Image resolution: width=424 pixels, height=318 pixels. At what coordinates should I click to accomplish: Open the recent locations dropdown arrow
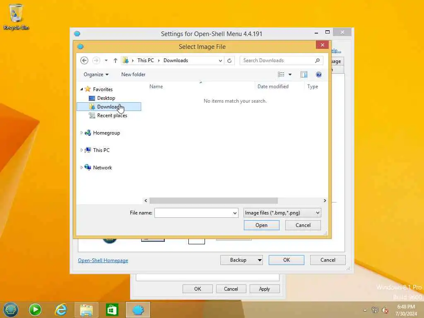[106, 60]
